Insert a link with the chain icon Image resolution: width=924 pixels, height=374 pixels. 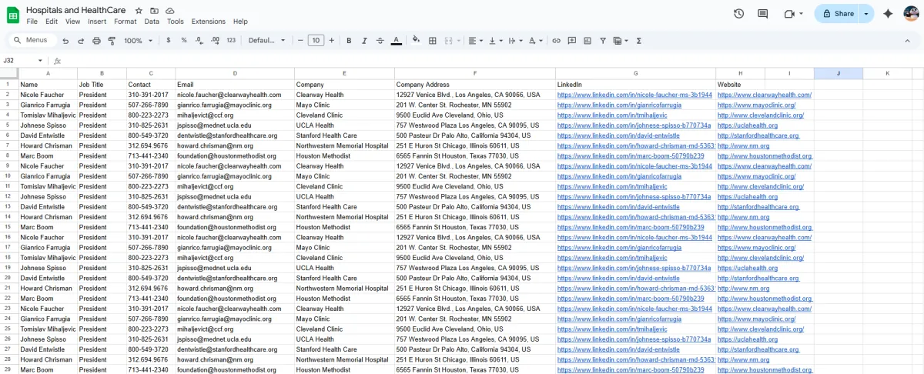coord(556,40)
